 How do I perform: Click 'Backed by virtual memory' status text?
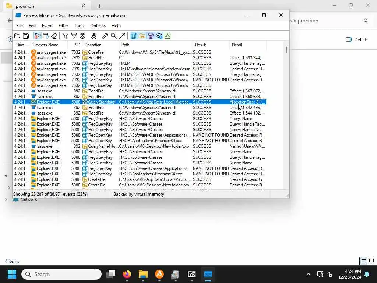[139, 194]
